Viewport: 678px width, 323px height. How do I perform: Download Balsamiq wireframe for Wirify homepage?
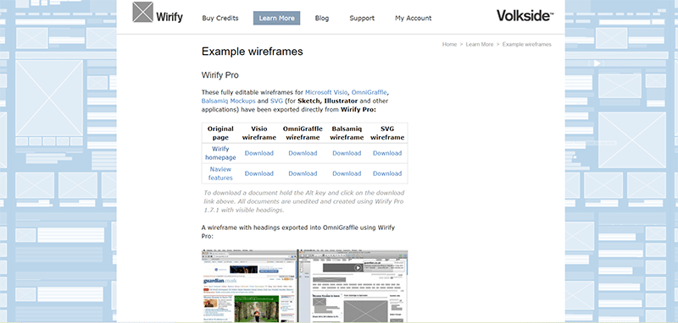click(x=347, y=153)
